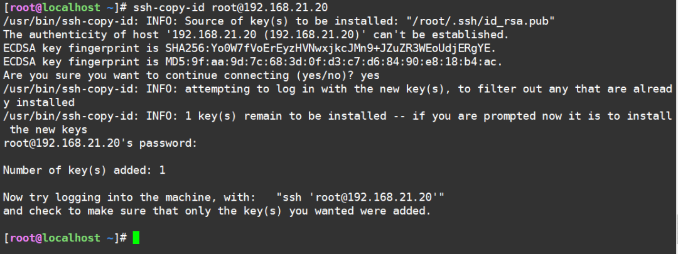Click the root@192.168.21.20's password prompt

tap(100, 143)
